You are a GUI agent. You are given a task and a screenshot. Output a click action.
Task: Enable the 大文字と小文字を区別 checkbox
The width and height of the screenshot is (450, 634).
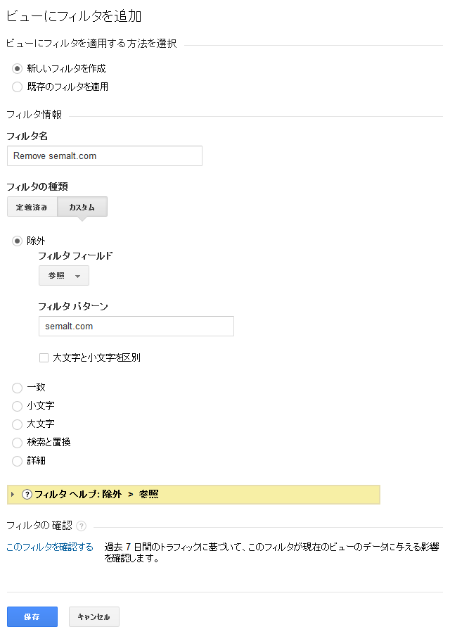point(44,357)
